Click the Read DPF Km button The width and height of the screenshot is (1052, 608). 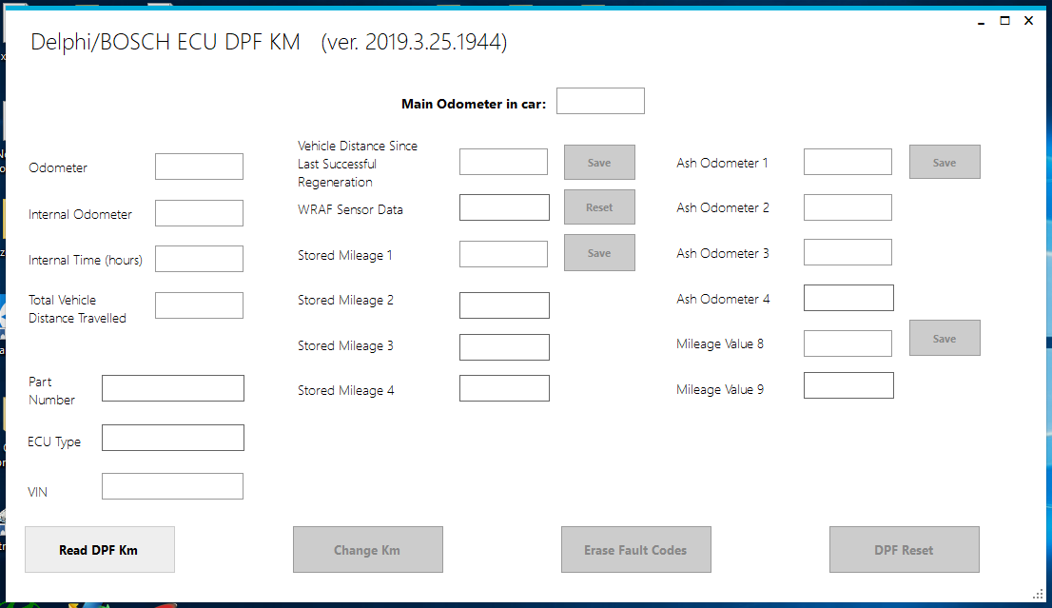(100, 550)
